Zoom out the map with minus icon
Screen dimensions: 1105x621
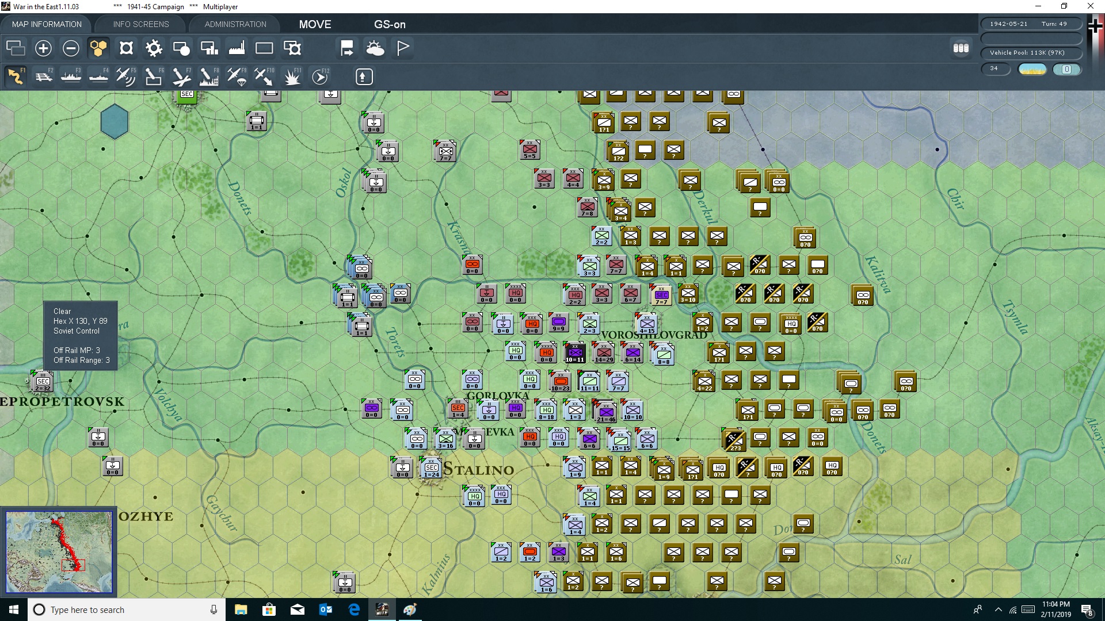point(71,48)
